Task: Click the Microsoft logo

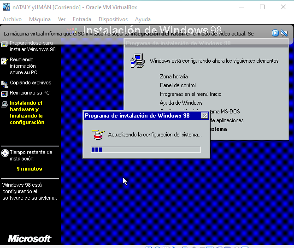Action: (29, 239)
